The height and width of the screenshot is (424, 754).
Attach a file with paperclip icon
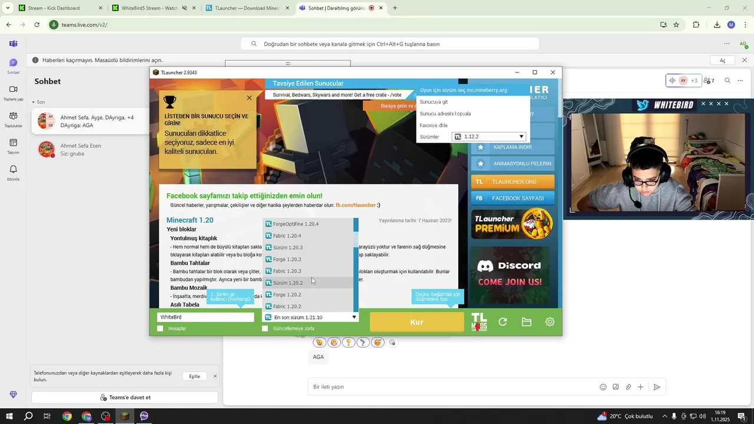pyautogui.click(x=629, y=387)
